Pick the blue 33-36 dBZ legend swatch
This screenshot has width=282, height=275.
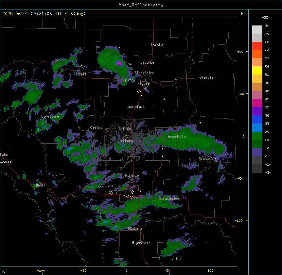pyautogui.click(x=257, y=119)
